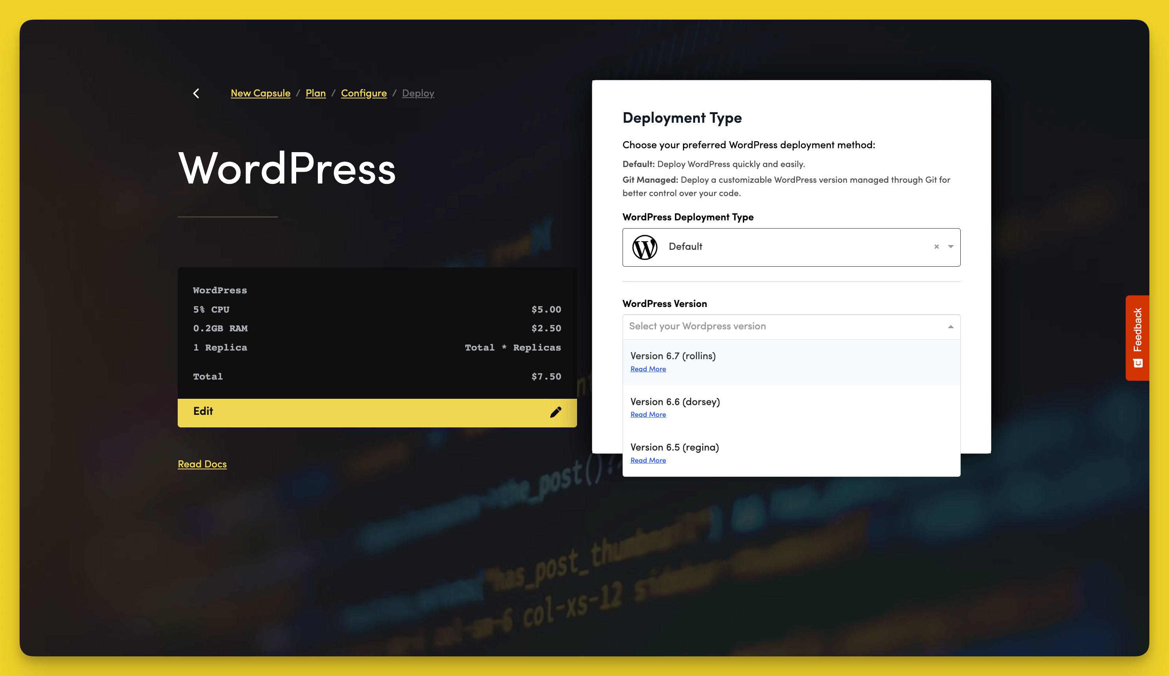Click the pencil icon on the Edit bar
1169x676 pixels.
tap(555, 412)
